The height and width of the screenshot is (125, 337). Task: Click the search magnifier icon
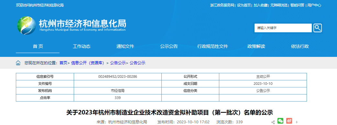318,28
